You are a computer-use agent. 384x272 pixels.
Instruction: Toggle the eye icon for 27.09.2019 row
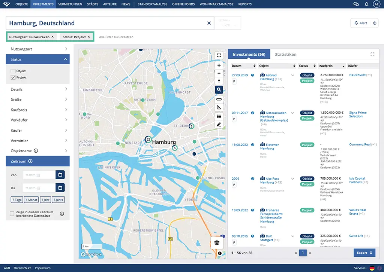[x=252, y=75]
